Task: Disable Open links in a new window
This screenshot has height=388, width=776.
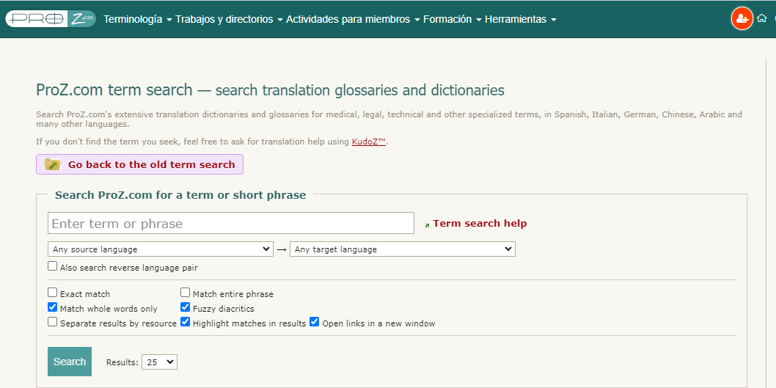Action: 315,322
